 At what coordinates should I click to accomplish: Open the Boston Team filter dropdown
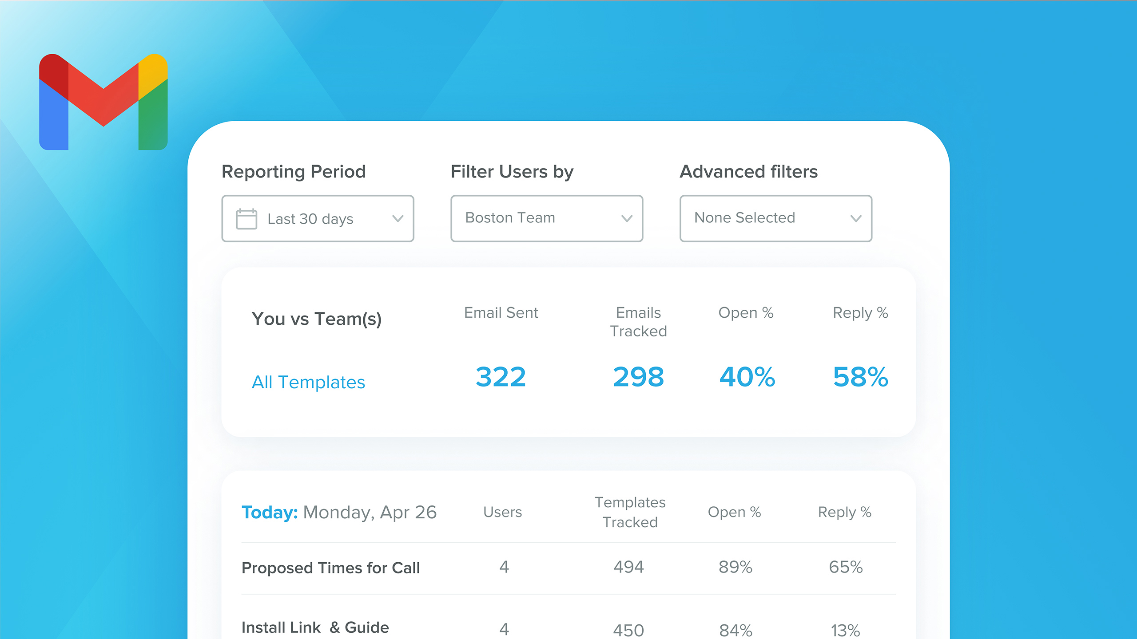click(546, 218)
